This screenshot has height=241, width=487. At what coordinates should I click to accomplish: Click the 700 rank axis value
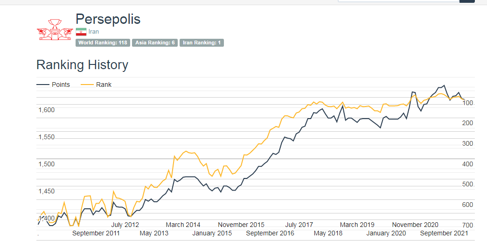[467, 225]
